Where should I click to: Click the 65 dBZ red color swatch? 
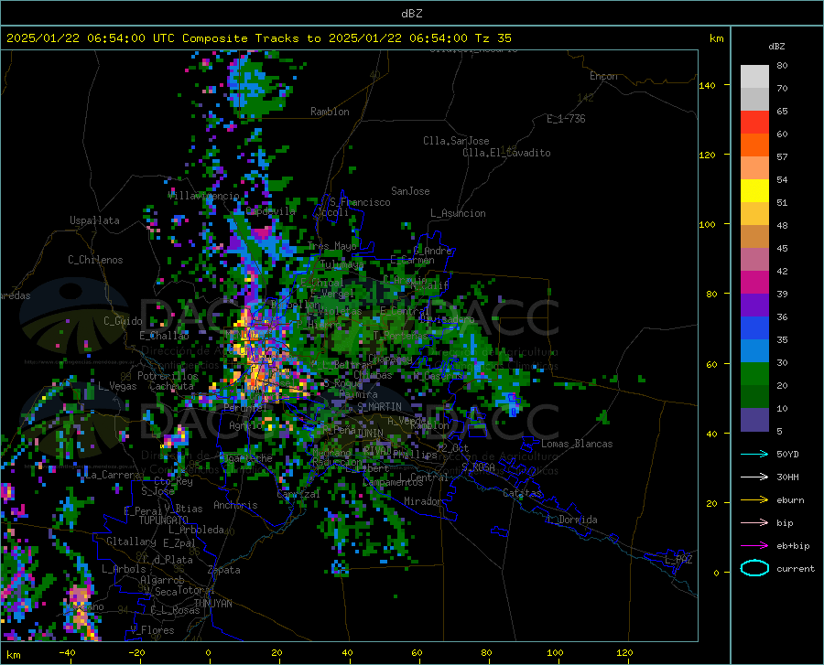pos(754,122)
